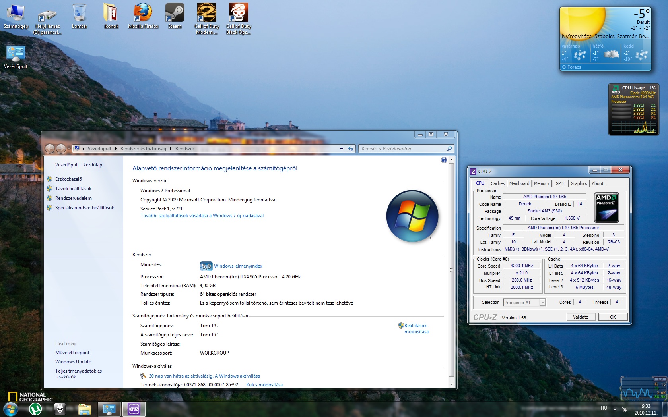Open Windows Update link
Image resolution: width=668 pixels, height=417 pixels.
pos(73,362)
